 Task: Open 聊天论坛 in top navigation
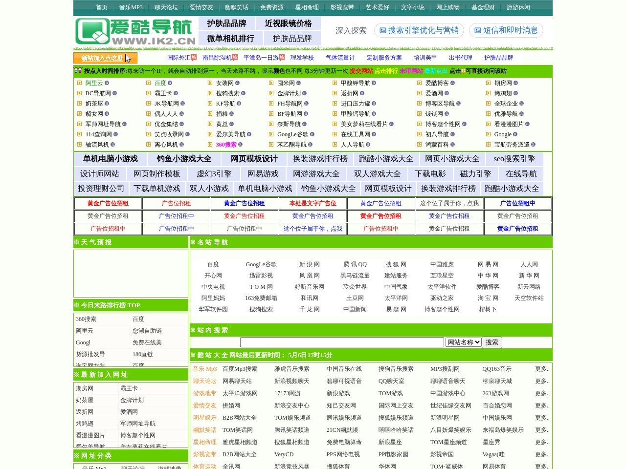[x=166, y=7]
